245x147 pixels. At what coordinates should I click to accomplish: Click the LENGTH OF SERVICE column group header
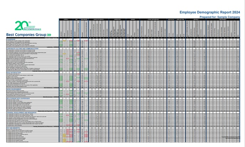[x=99, y=20]
